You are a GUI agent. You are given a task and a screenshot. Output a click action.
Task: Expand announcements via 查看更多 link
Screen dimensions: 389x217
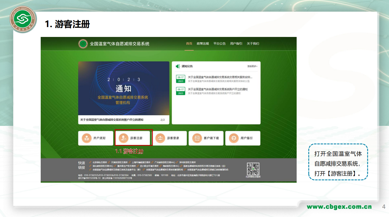pos(252,66)
